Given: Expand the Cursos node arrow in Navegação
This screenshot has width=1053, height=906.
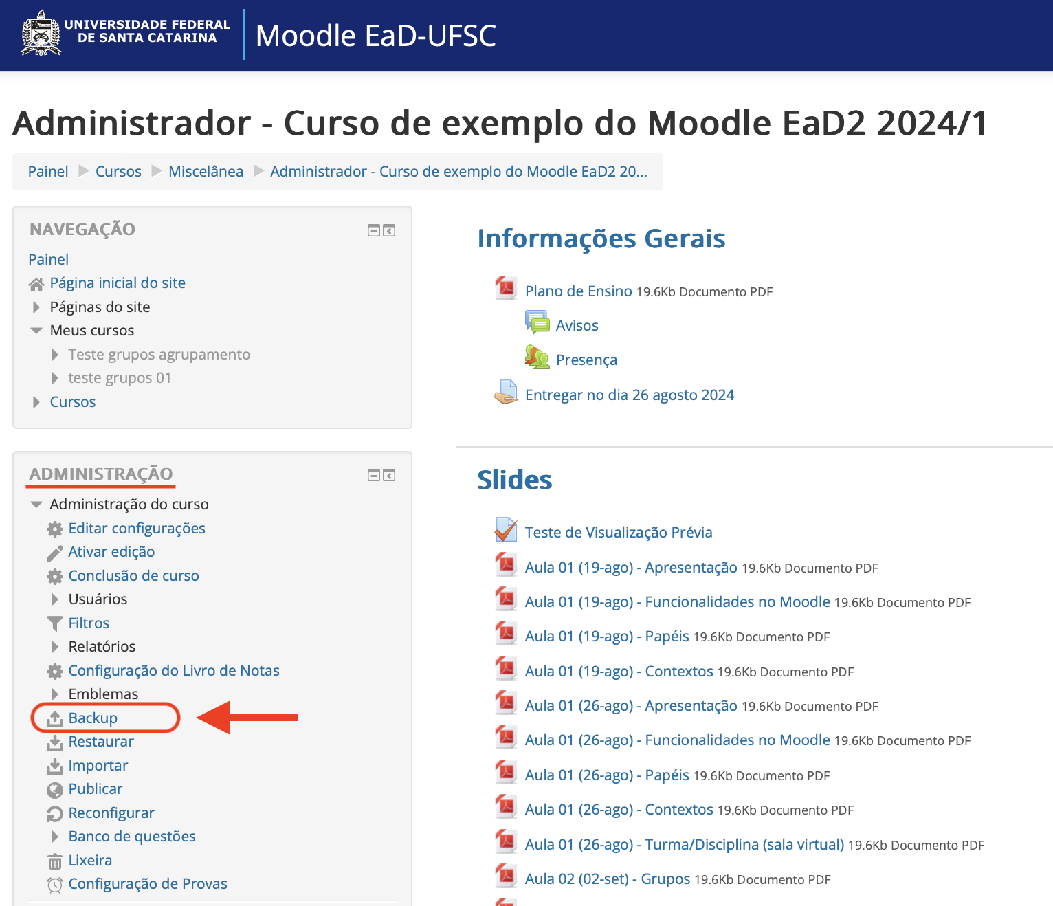Looking at the screenshot, I should tap(36, 402).
